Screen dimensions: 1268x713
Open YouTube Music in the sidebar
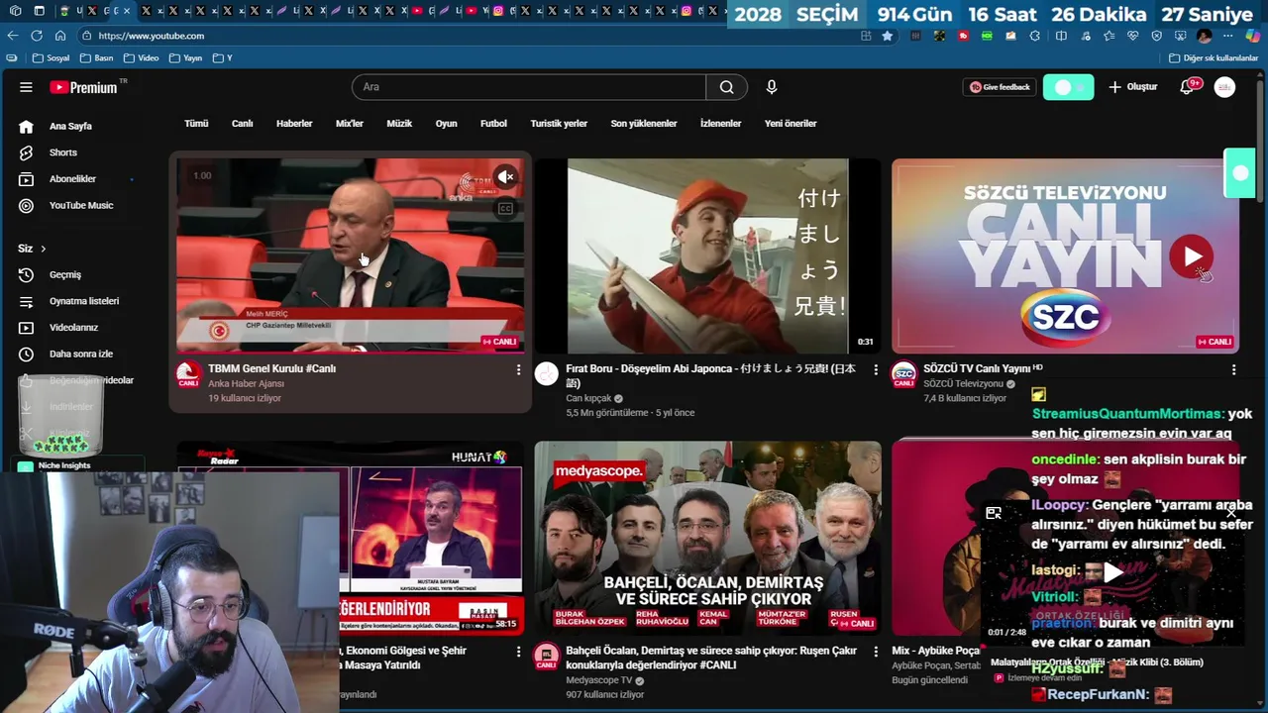click(81, 205)
